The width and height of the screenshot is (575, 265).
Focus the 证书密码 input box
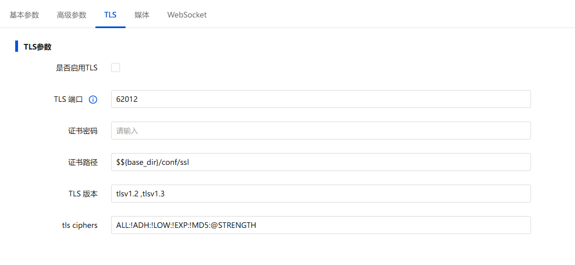[x=320, y=131]
